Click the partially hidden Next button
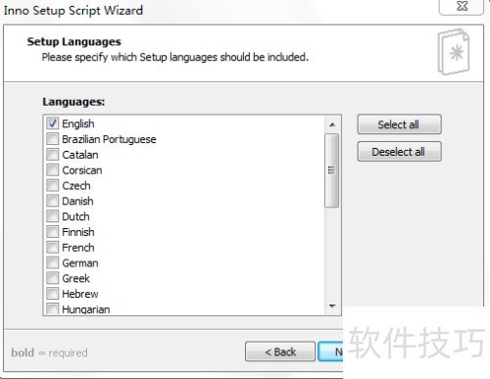This screenshot has height=379, width=490. pos(330,352)
